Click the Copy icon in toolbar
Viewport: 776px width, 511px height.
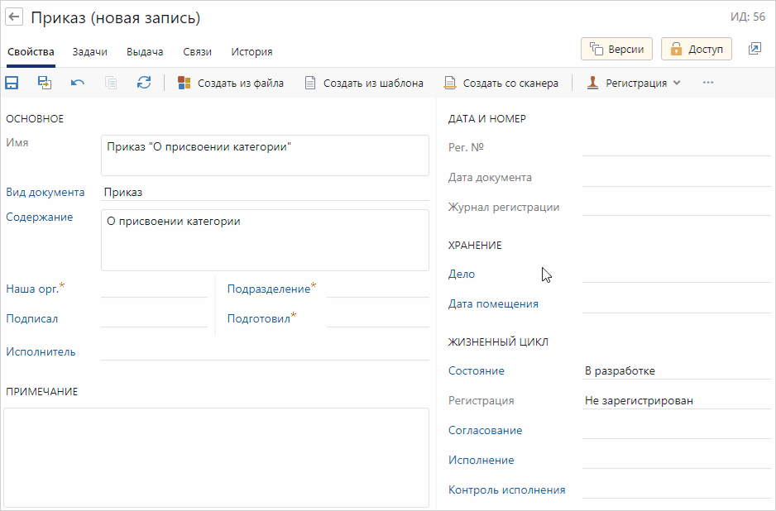(x=111, y=83)
